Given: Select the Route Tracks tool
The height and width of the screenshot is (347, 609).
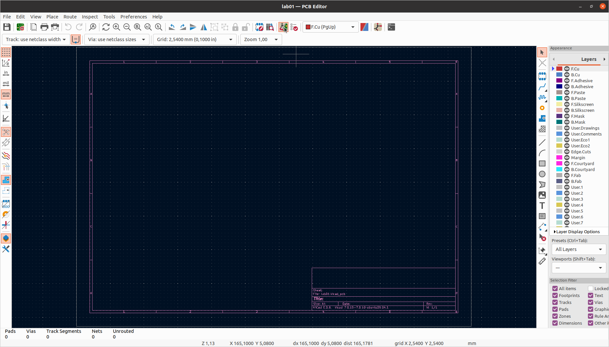Looking at the screenshot, I should pyautogui.click(x=542, y=87).
